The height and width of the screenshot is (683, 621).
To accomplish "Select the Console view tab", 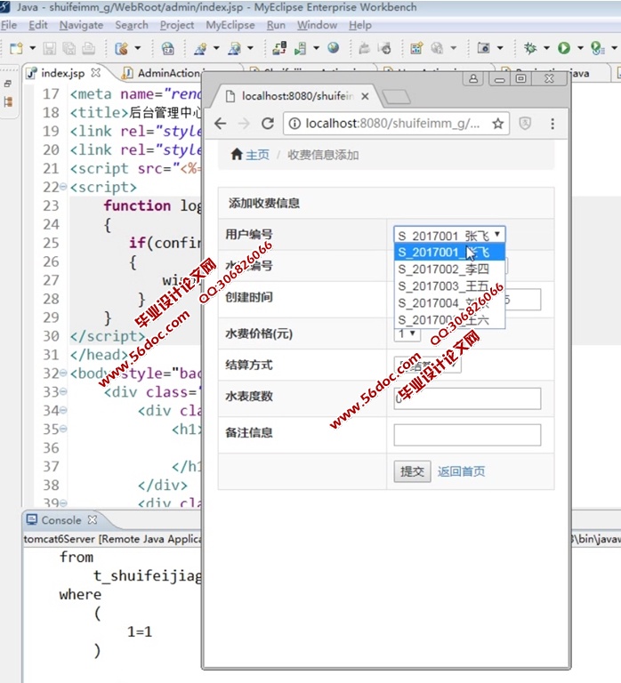I will 61,520.
